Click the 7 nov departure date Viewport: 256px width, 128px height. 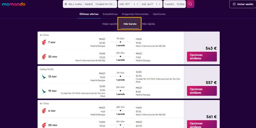tap(52, 42)
